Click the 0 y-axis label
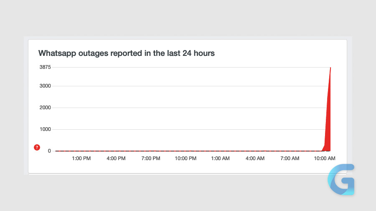 pyautogui.click(x=49, y=151)
